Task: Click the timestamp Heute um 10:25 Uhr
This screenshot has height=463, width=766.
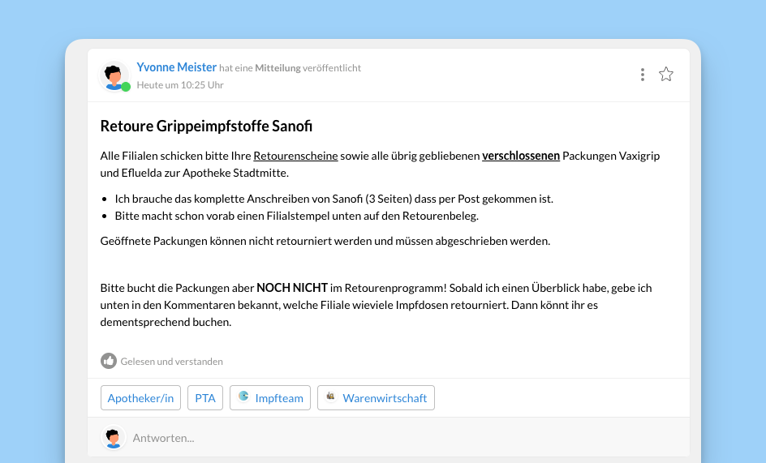Action: (x=180, y=85)
